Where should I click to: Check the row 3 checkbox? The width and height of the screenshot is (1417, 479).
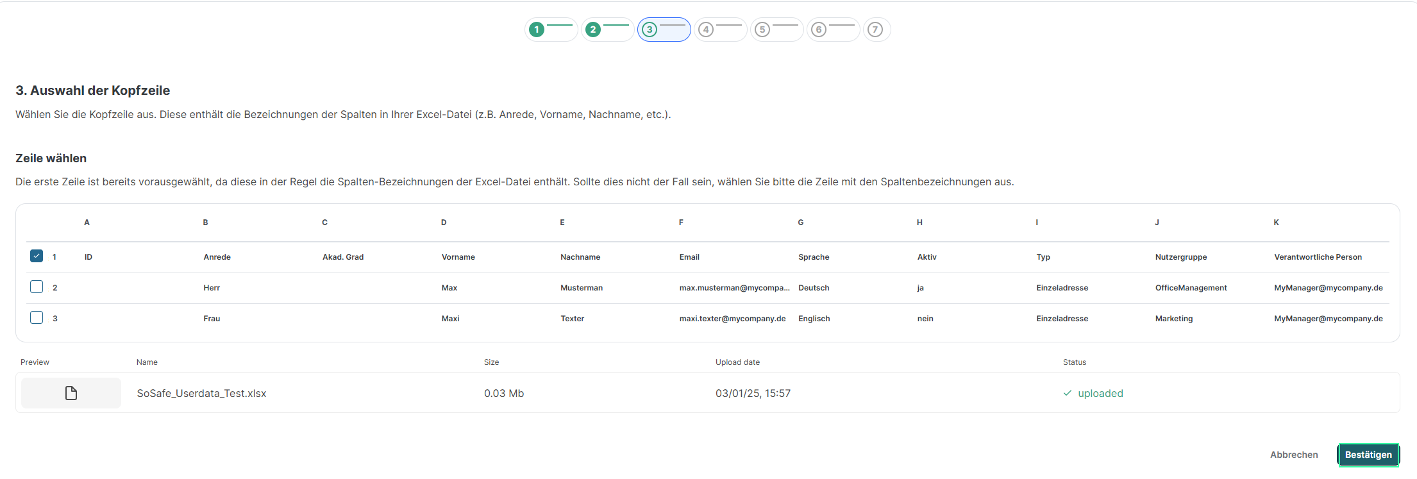(37, 318)
